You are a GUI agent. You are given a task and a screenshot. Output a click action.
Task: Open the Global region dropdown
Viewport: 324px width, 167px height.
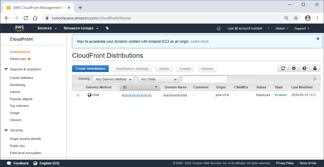(x=282, y=28)
